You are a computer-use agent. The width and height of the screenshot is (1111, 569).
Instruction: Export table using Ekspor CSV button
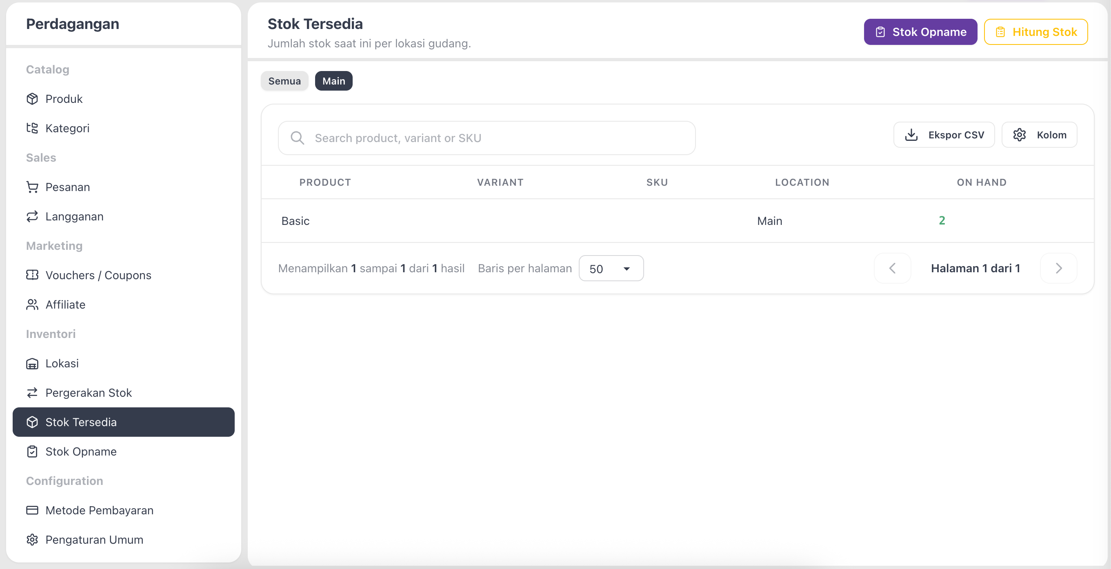click(944, 135)
